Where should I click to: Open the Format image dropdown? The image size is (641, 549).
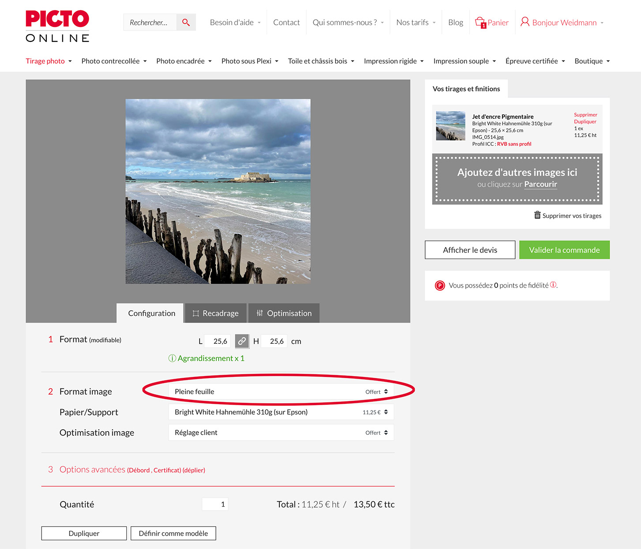(281, 391)
